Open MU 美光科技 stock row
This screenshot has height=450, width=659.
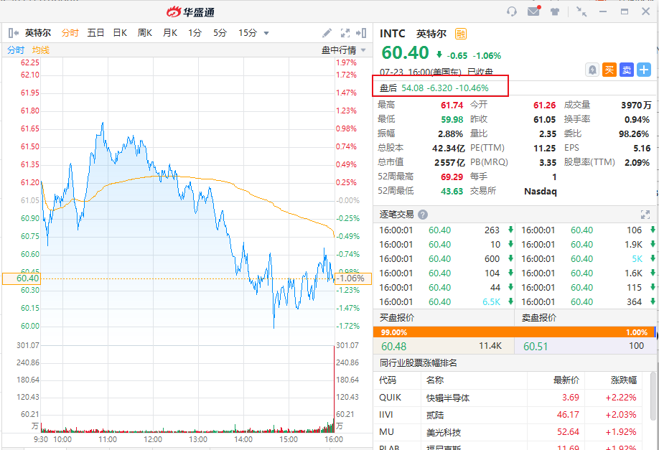coord(508,432)
